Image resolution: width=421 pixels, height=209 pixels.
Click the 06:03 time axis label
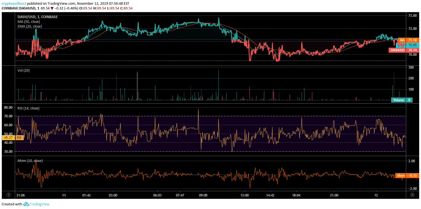click(157, 195)
